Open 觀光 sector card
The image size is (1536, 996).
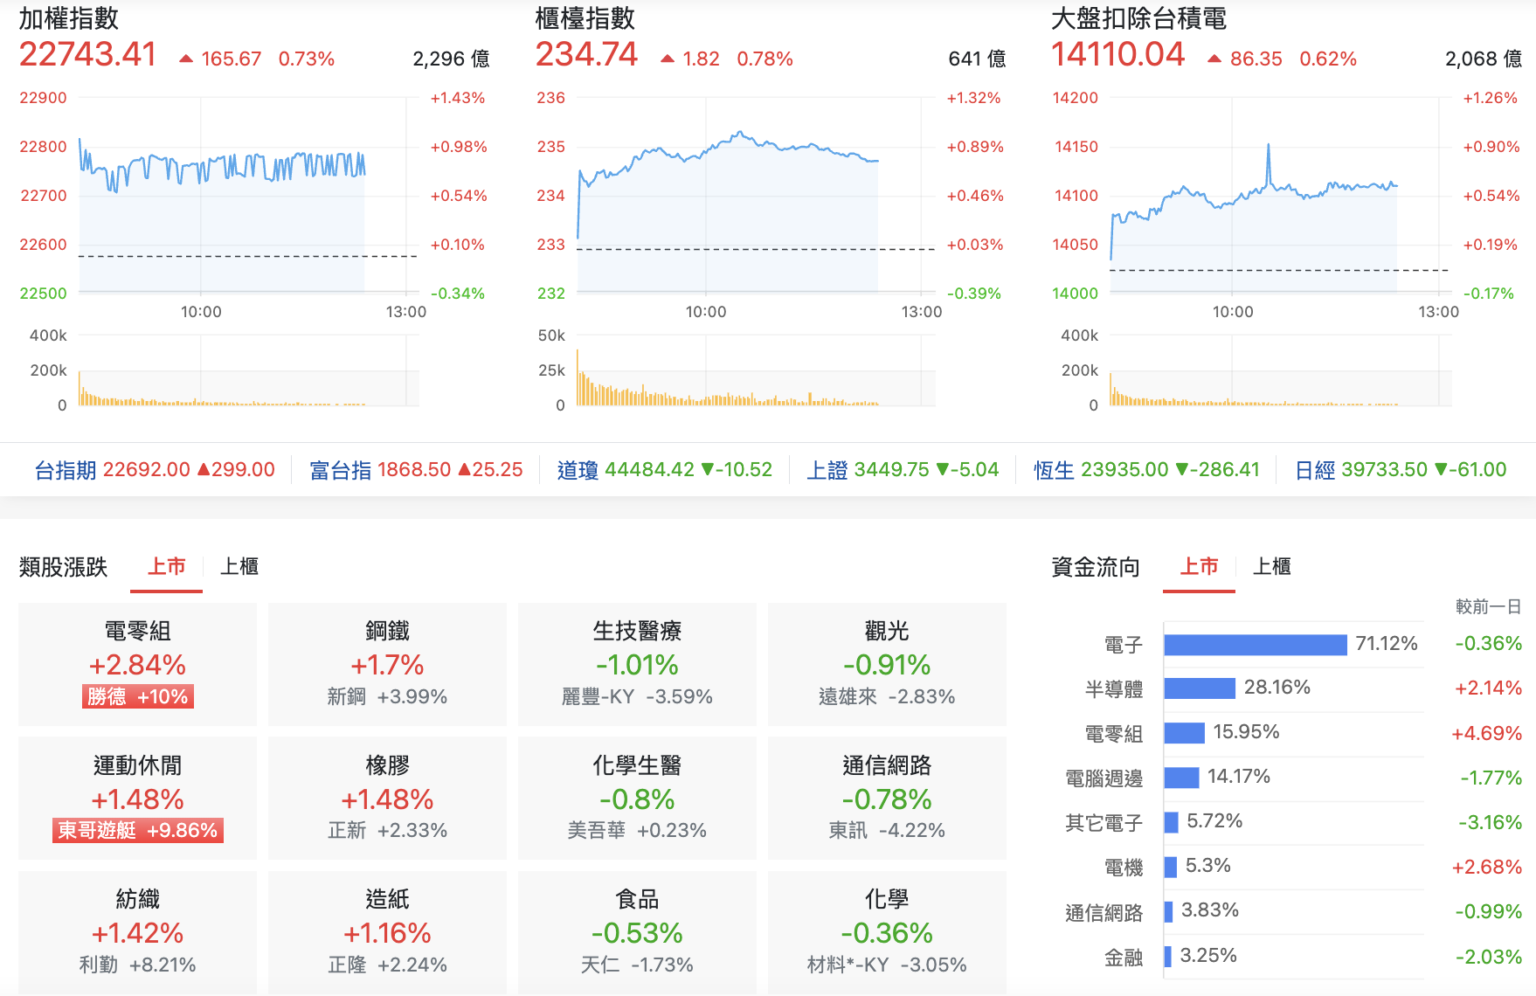[x=887, y=664]
